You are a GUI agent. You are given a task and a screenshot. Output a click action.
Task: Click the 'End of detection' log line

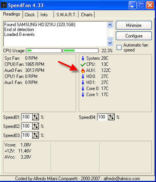point(19,30)
